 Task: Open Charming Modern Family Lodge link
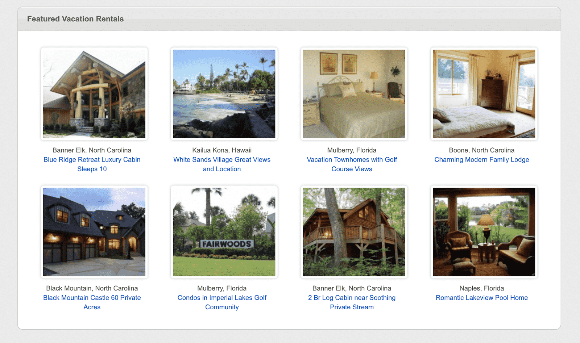point(482,159)
